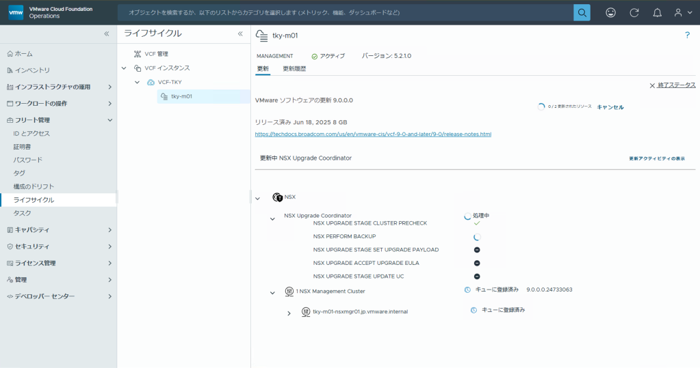
Task: Click the インベントリ icon
Action: pyautogui.click(x=10, y=70)
